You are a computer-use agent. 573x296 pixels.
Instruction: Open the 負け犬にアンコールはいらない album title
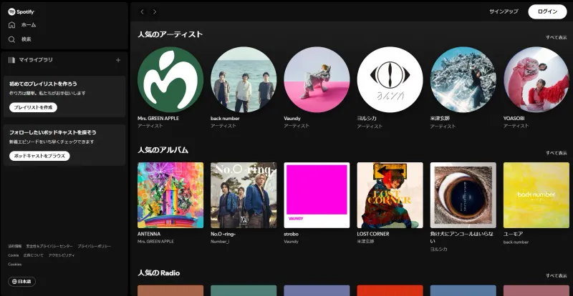pos(462,237)
